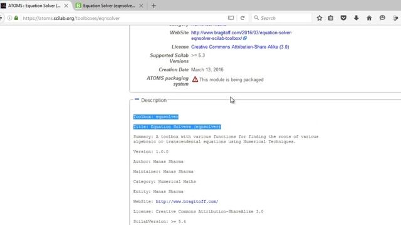401x225 pixels.
Task: Open Creative Commons Attribution-Share Alike license link
Action: (x=240, y=47)
